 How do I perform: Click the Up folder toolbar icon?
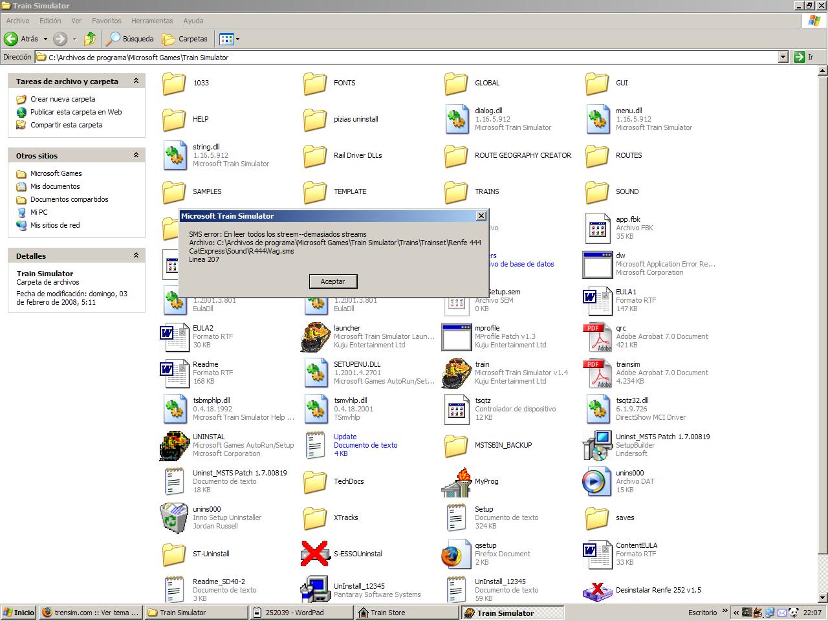90,39
